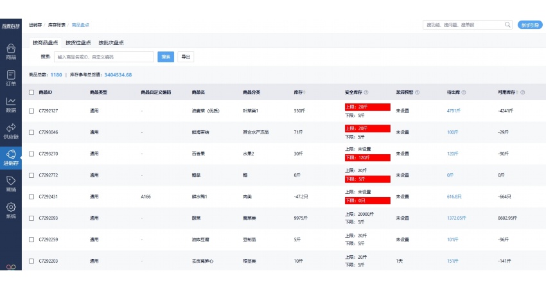Open the 商品 section in the sidebar
The image size is (546, 289).
click(10, 51)
